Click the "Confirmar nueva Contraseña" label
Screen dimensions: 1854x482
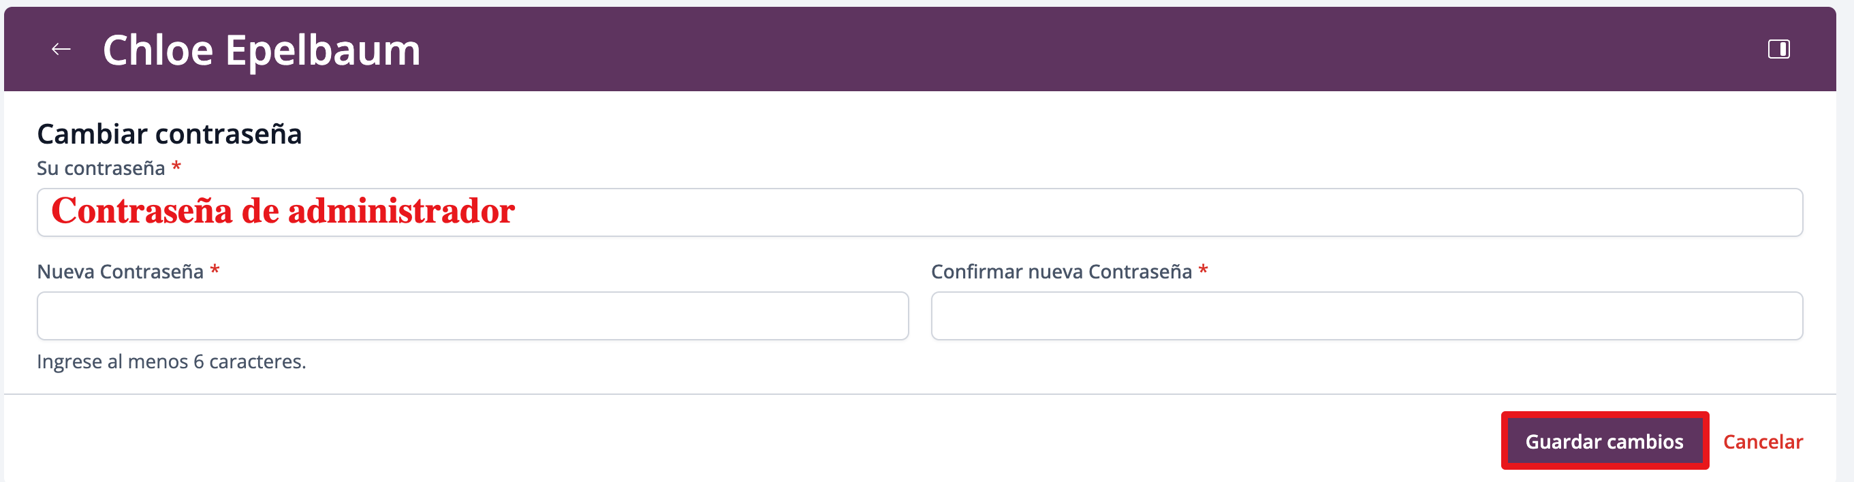(1061, 272)
